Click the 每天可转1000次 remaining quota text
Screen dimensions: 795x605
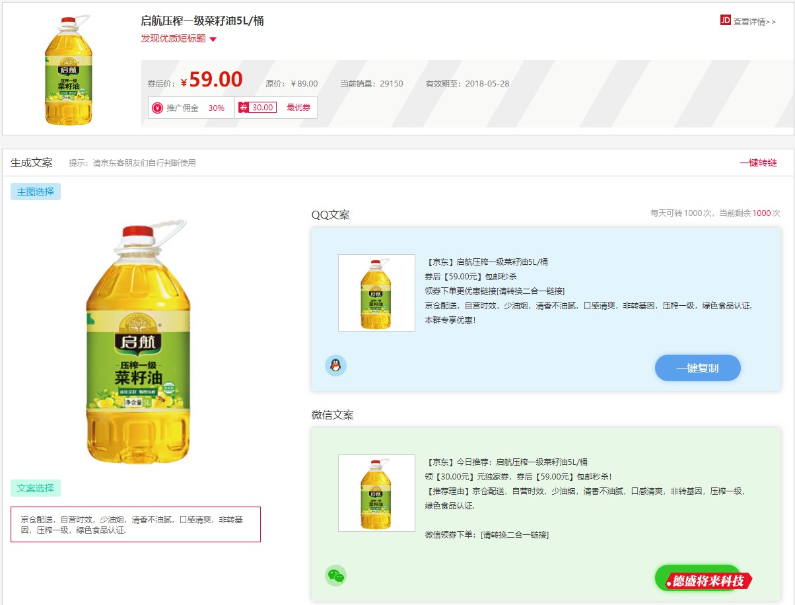click(x=715, y=213)
